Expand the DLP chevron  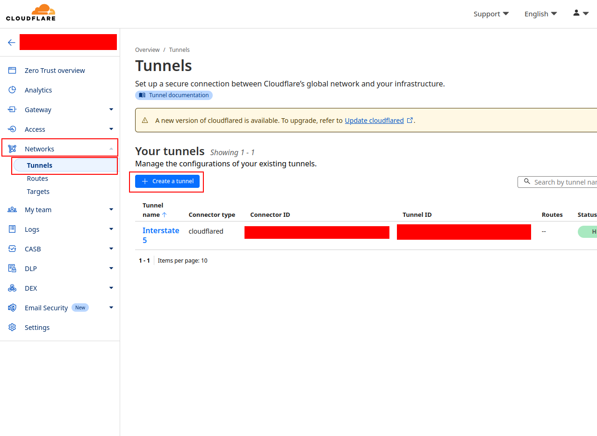(x=111, y=269)
